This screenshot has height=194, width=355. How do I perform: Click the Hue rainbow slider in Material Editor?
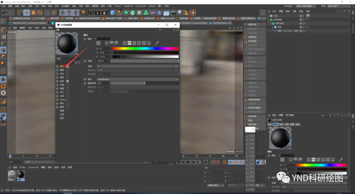point(146,48)
